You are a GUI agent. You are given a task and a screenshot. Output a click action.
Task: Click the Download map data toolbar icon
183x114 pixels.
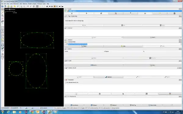coord(9,6)
